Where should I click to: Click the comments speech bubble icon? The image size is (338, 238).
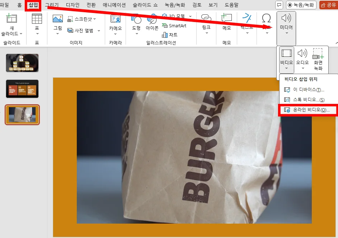(279, 5)
